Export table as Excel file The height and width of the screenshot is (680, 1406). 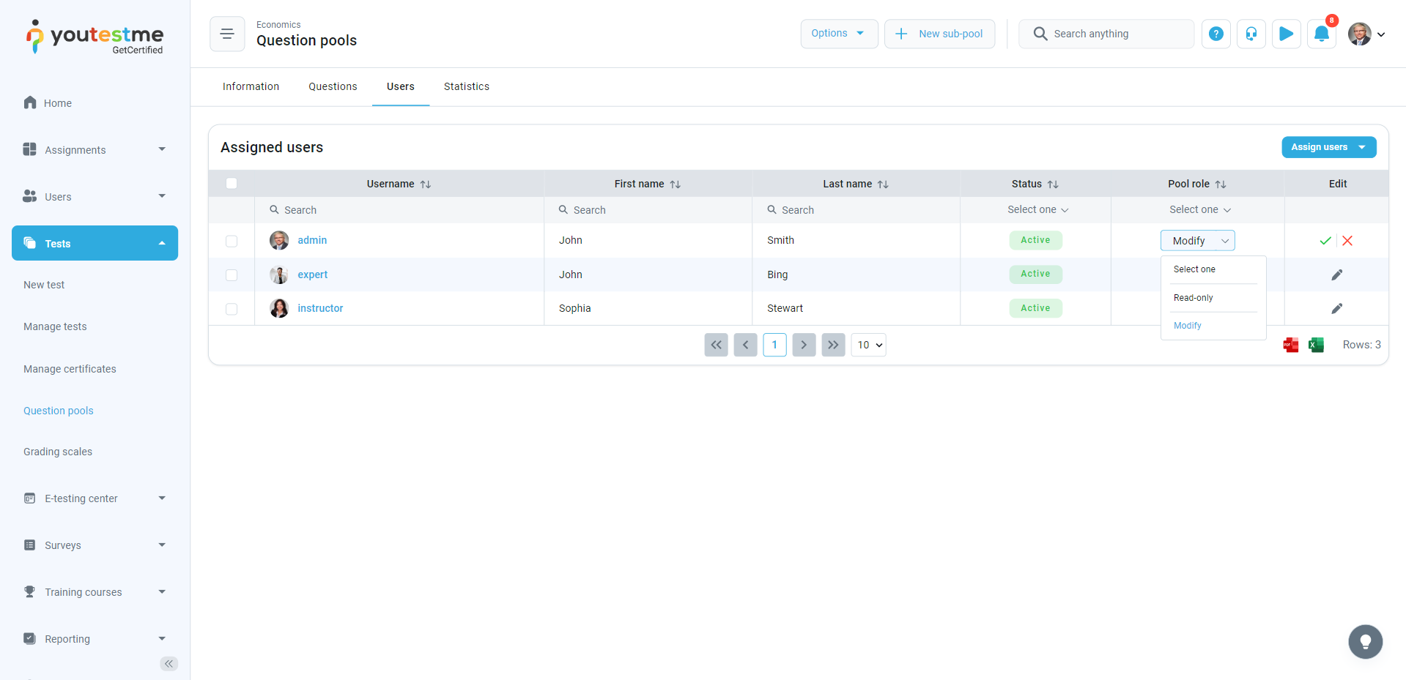1316,345
